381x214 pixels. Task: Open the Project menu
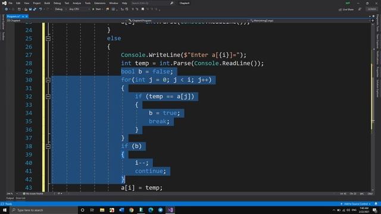[x=37, y=3]
